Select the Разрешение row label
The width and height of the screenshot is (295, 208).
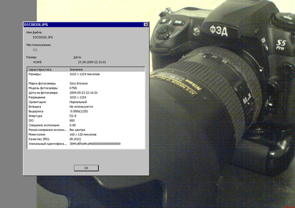click(37, 97)
